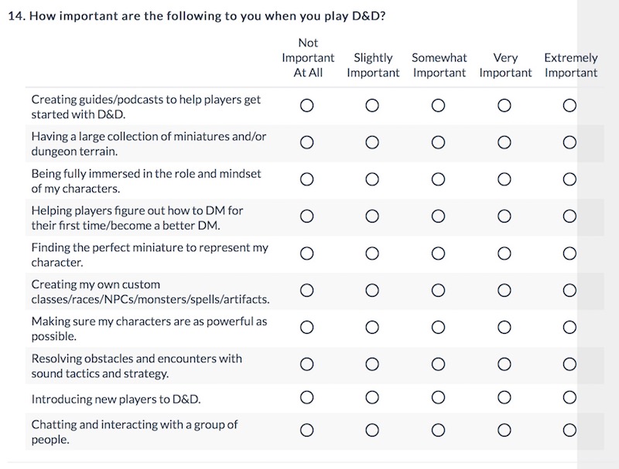Choose Somewhat Important for large miniatures collection
The image size is (619, 469).
438,142
